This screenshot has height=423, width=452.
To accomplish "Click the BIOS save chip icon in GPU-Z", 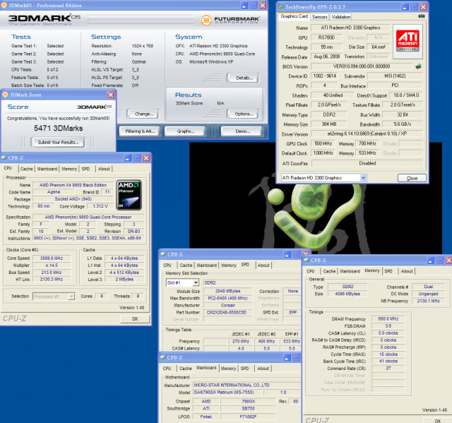I will (418, 66).
